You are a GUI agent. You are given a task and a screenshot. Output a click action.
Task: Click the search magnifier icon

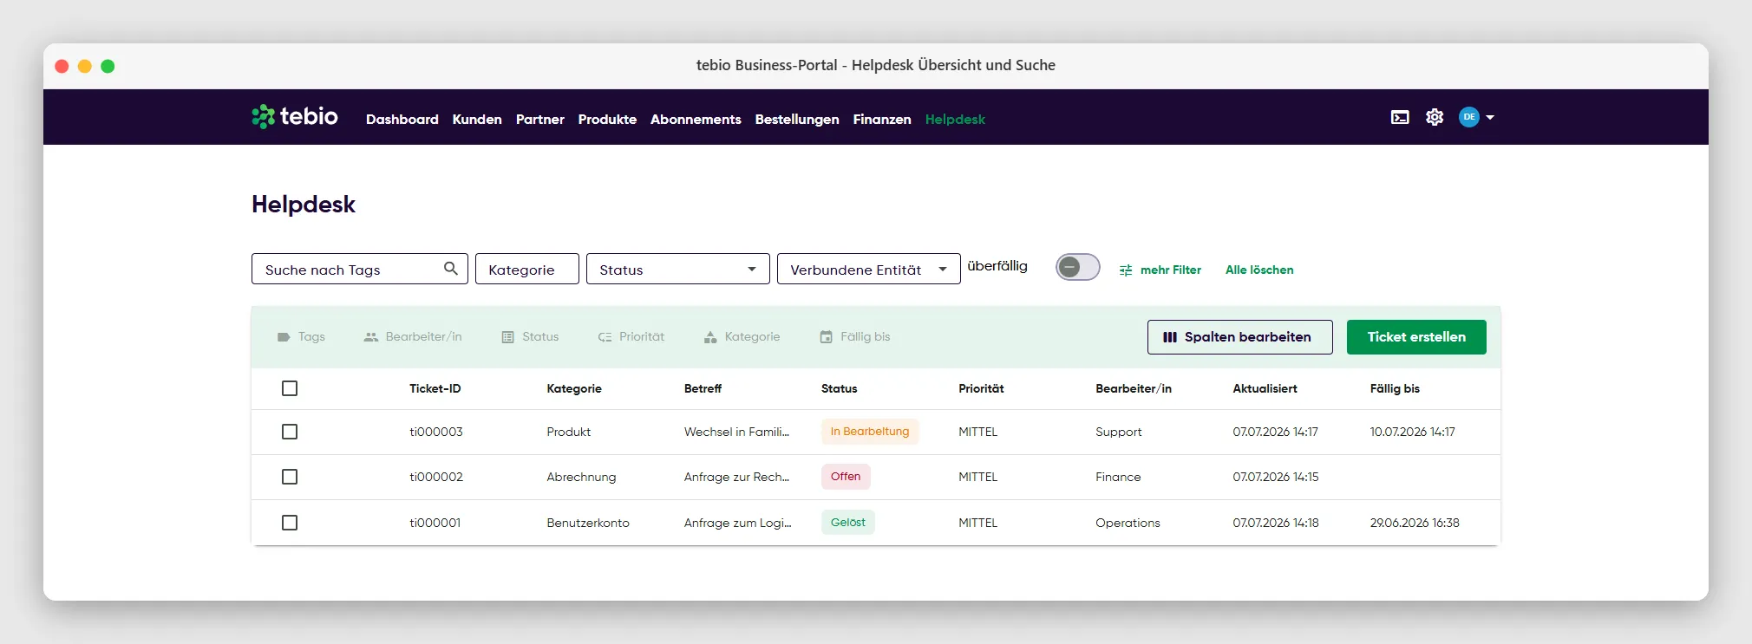[x=451, y=269]
